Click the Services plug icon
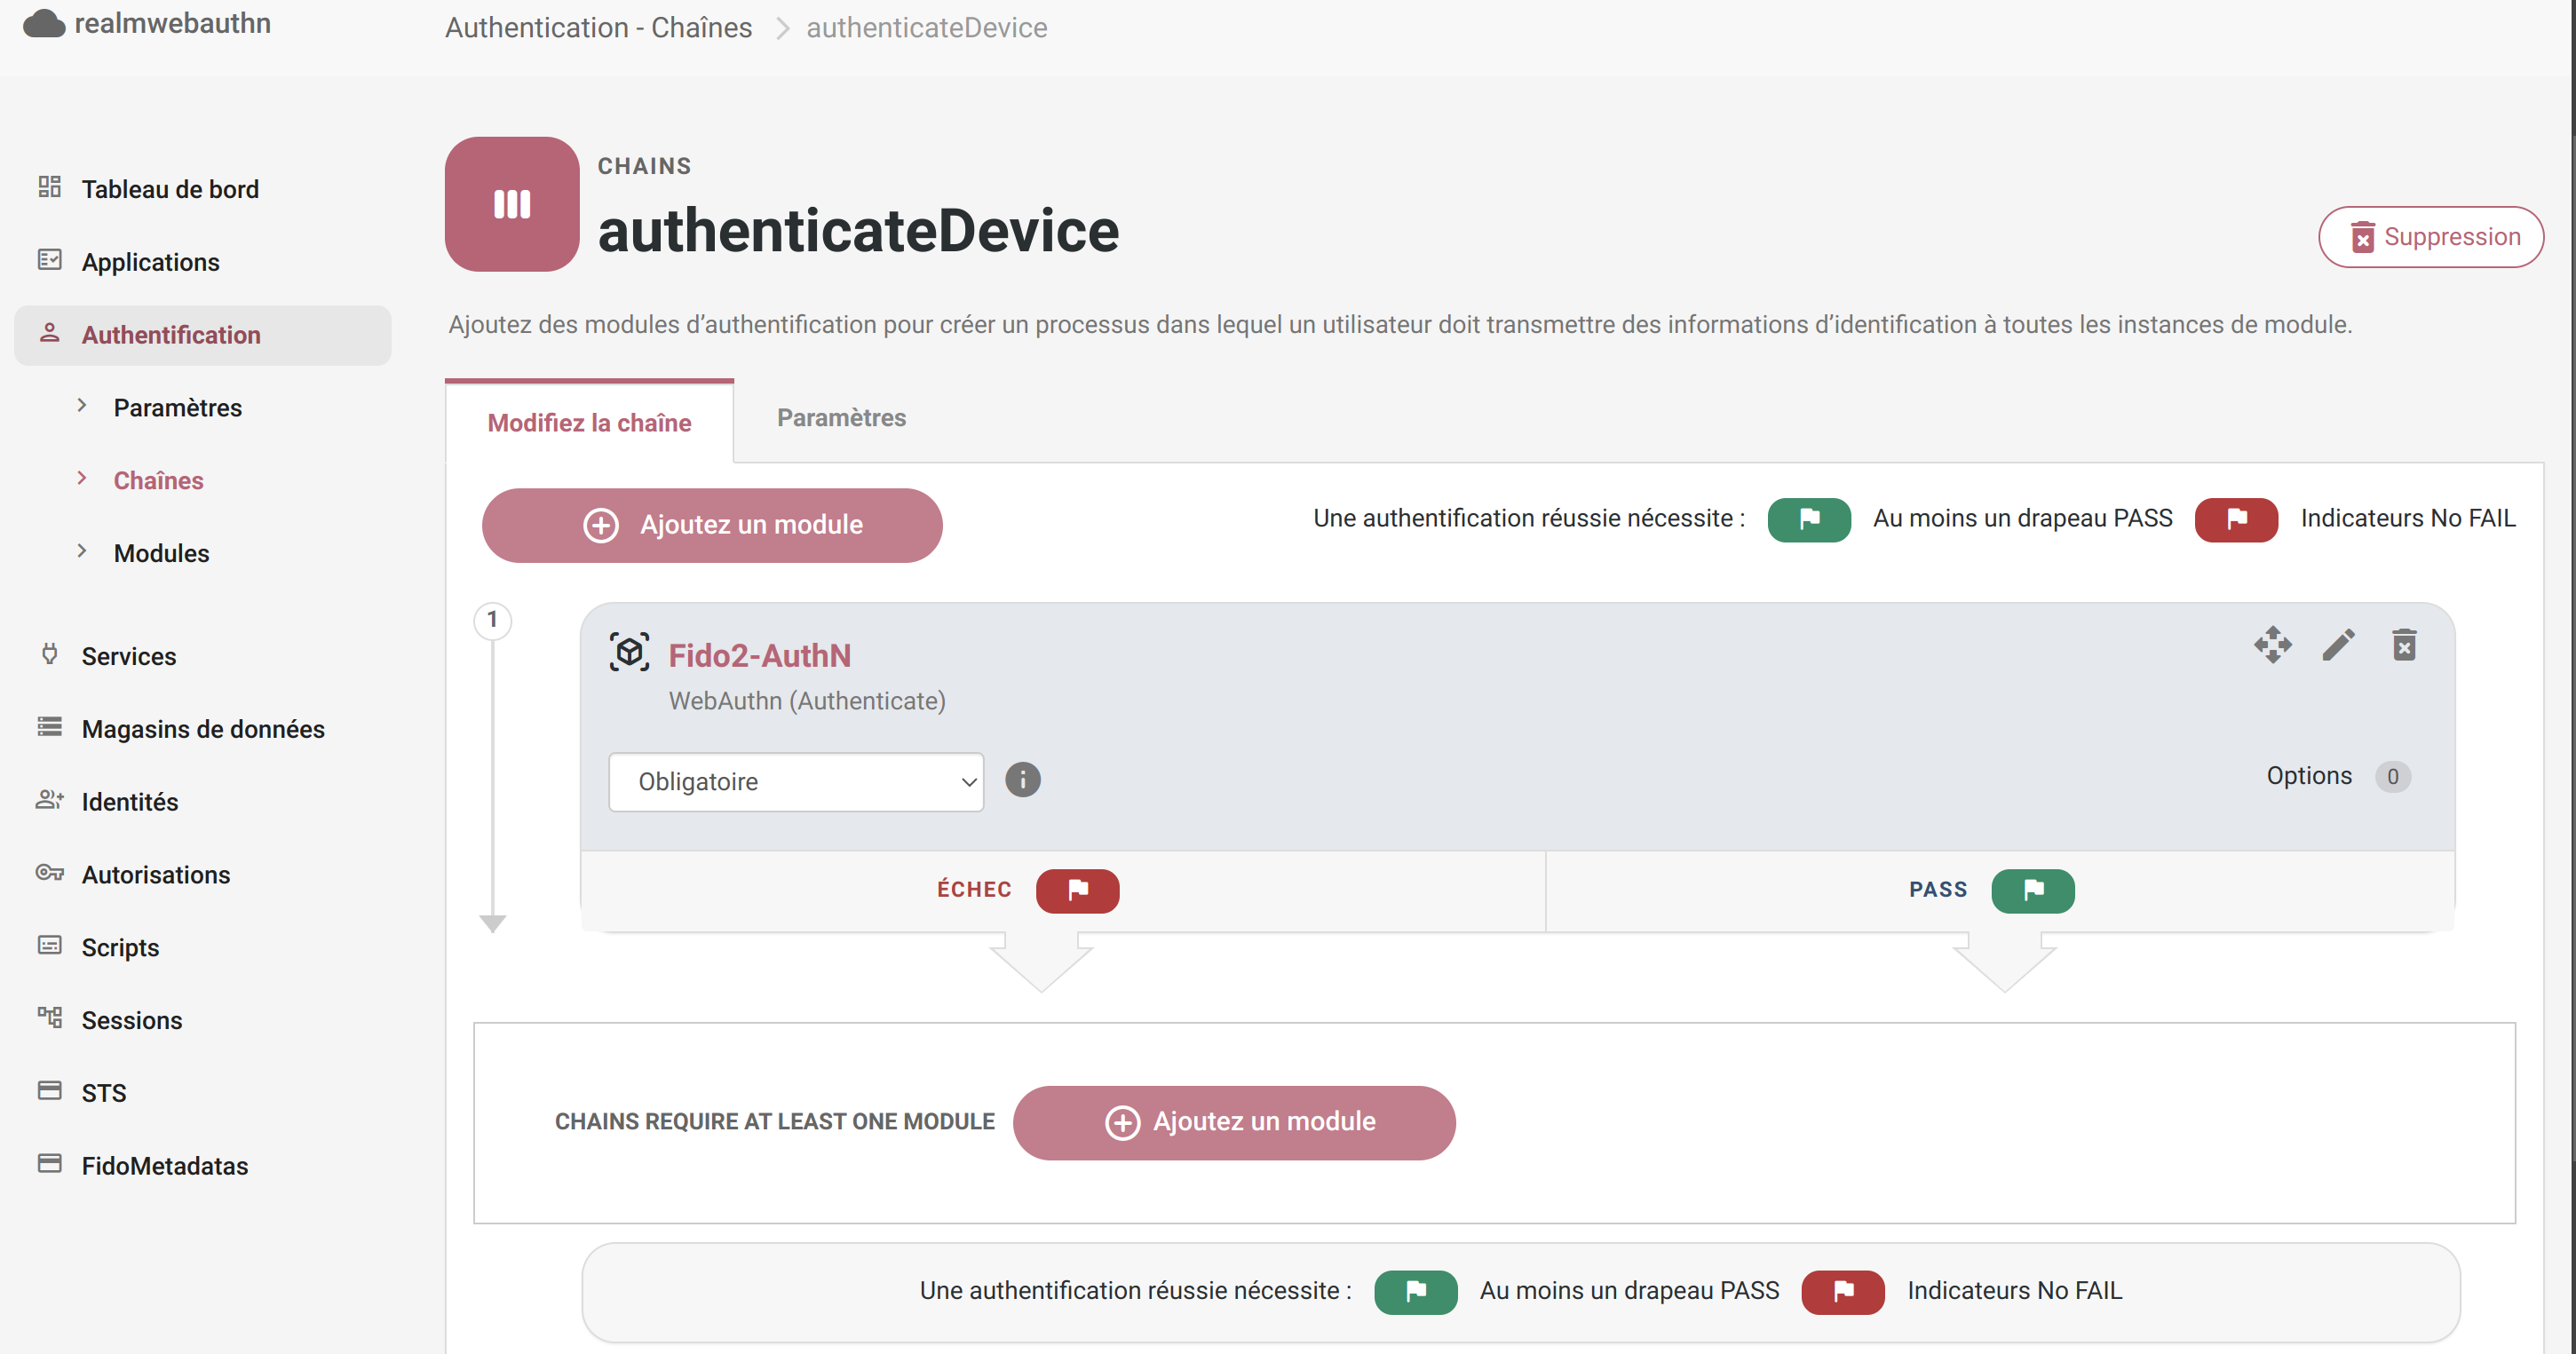This screenshot has width=2576, height=1354. pos(50,654)
